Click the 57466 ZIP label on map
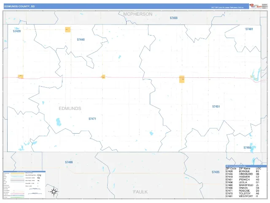Image resolution: width=270 pixels, height=203 pixels. (x=69, y=162)
